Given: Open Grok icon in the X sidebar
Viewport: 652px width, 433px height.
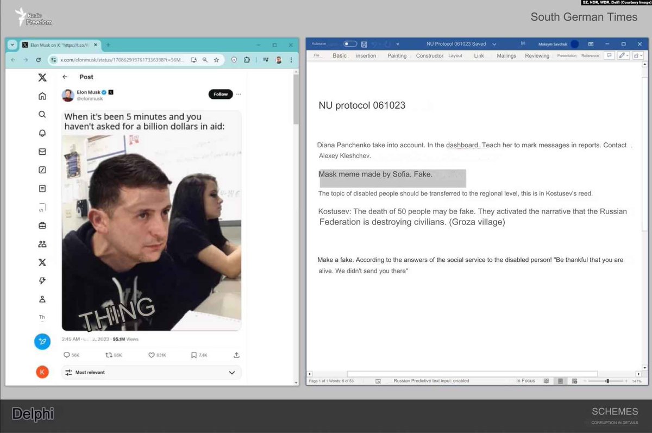Looking at the screenshot, I should 42,170.
